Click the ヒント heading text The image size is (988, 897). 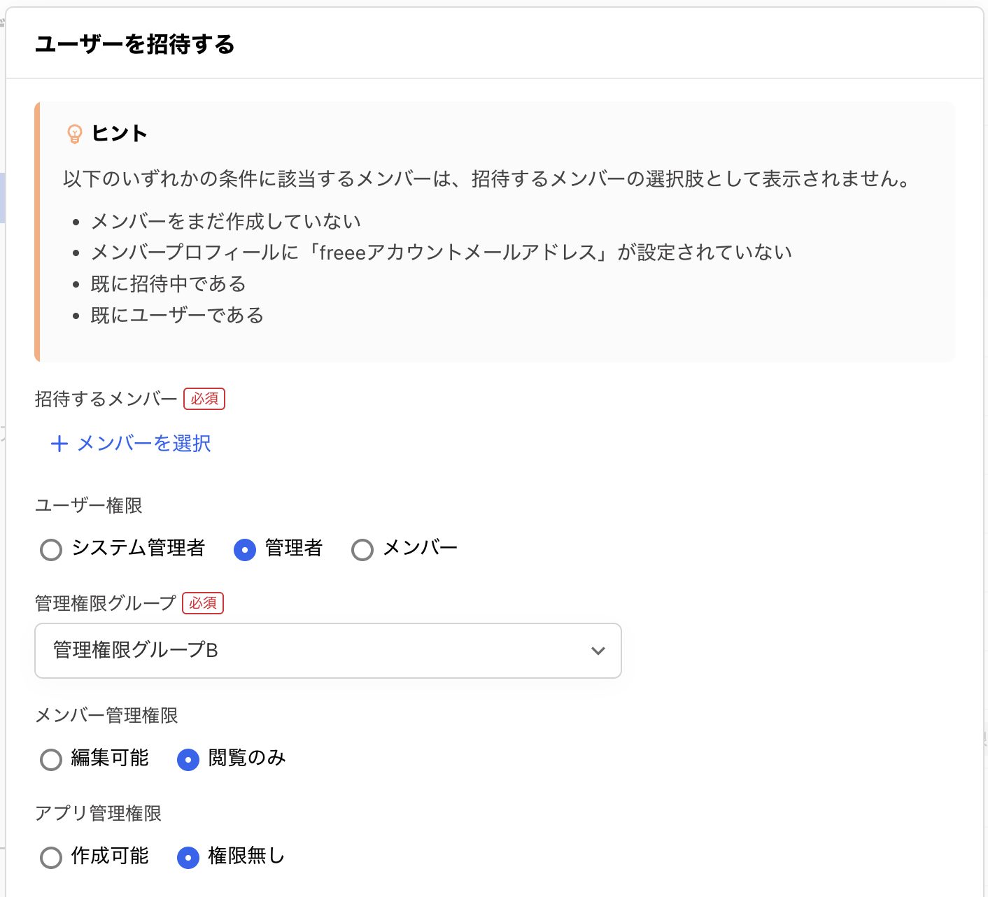click(x=120, y=134)
